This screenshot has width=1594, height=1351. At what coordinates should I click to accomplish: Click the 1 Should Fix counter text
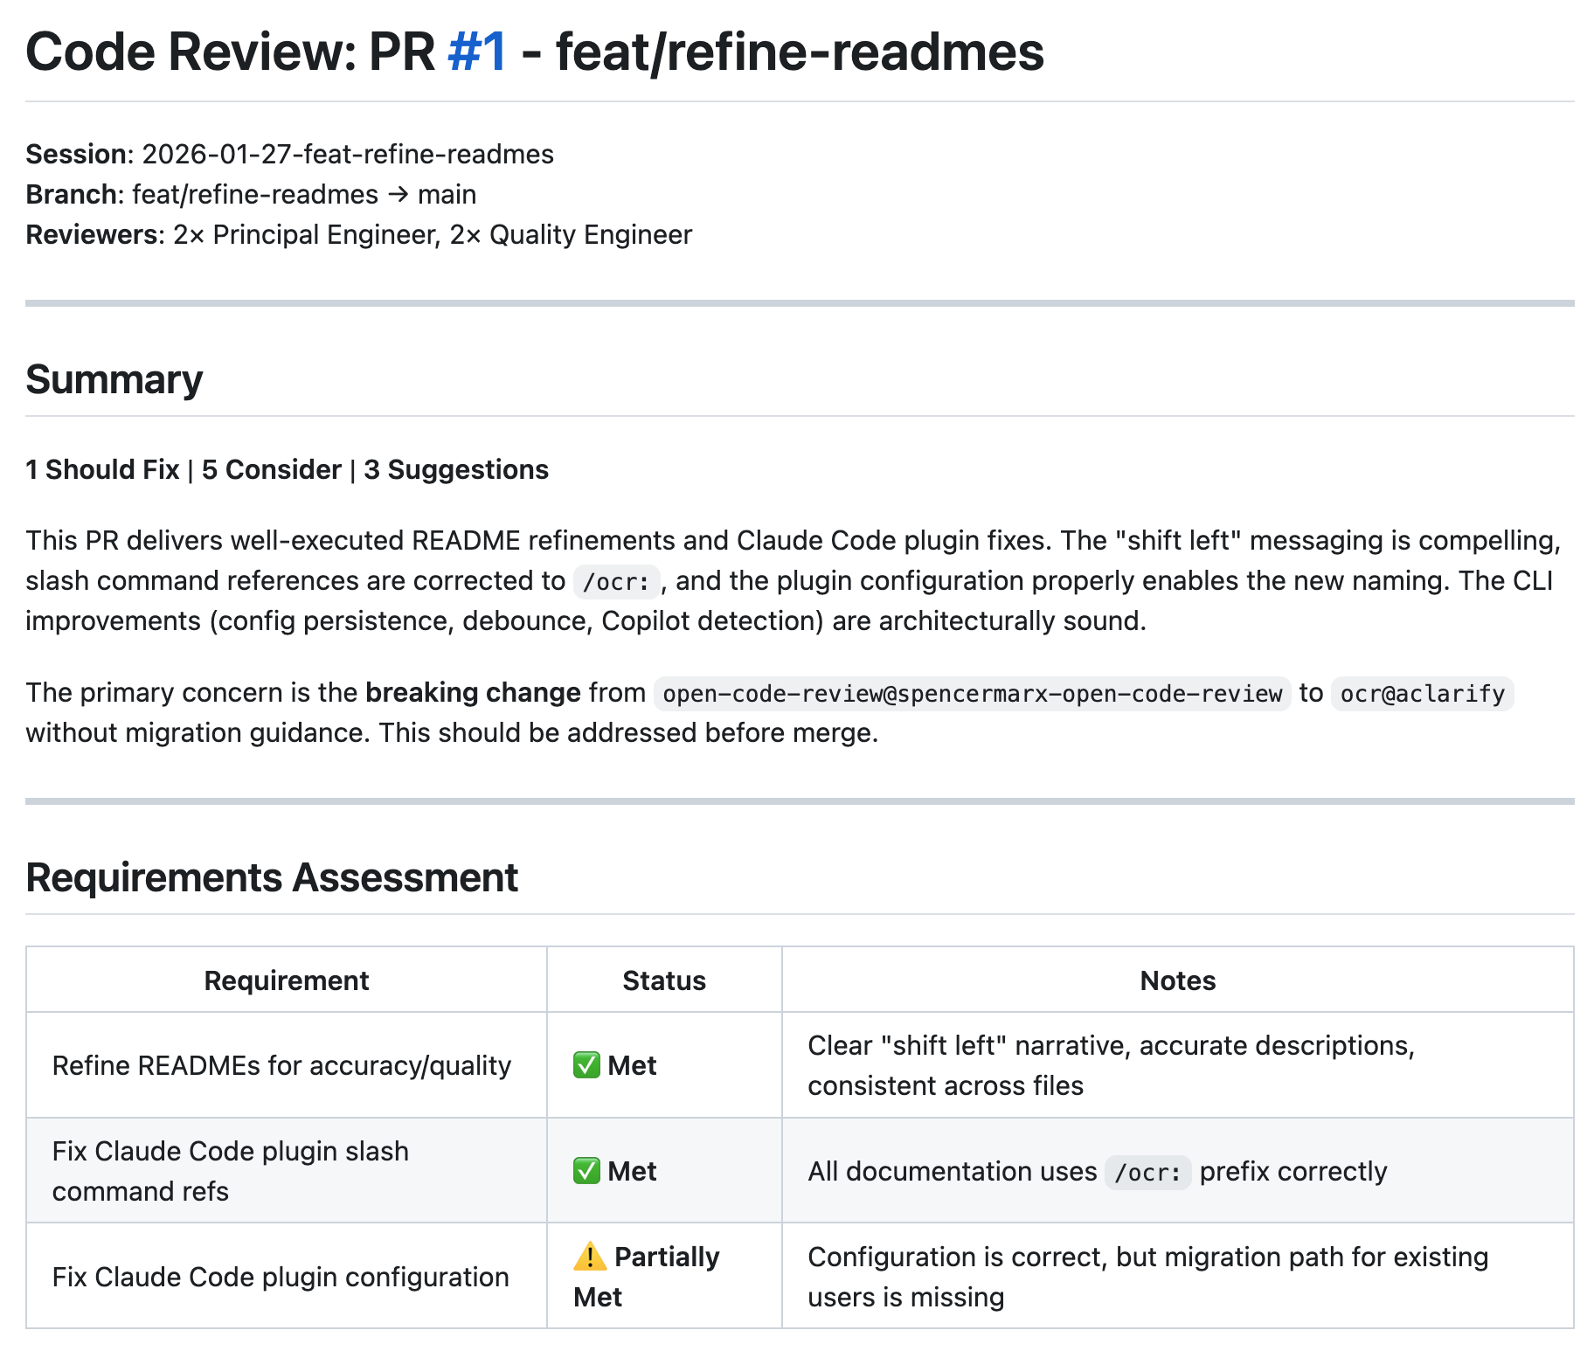105,469
